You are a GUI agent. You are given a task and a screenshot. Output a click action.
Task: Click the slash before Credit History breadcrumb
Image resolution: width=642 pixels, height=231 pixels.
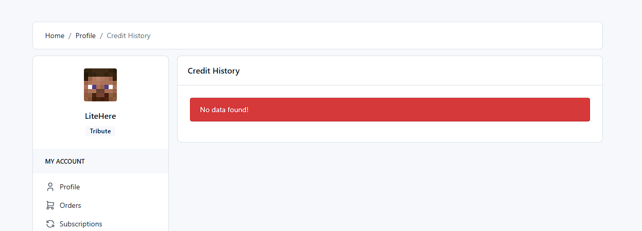click(x=101, y=35)
